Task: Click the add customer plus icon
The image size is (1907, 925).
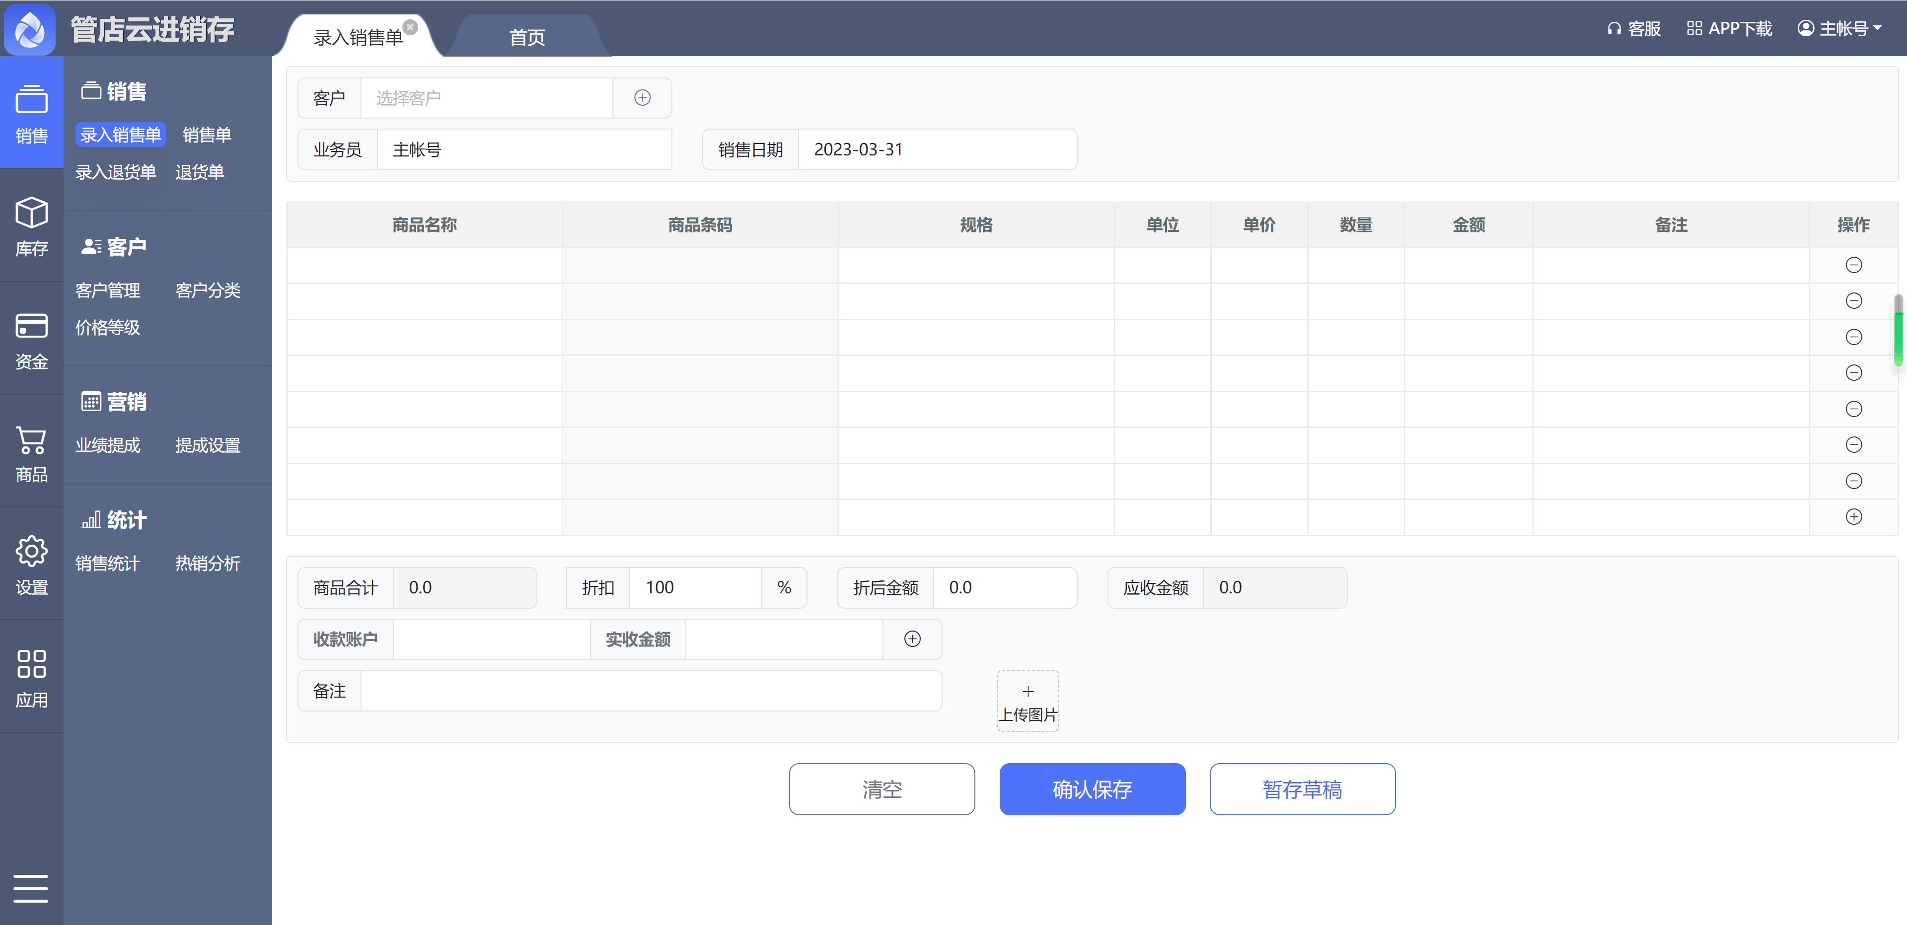Action: [x=642, y=98]
